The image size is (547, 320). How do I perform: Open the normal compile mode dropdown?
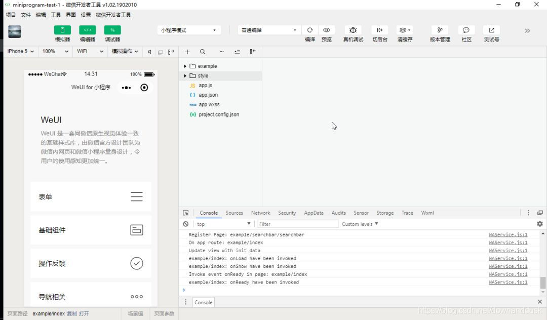269,30
